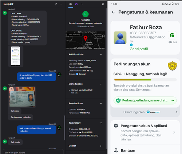Collapse the Additional info section

(101, 54)
